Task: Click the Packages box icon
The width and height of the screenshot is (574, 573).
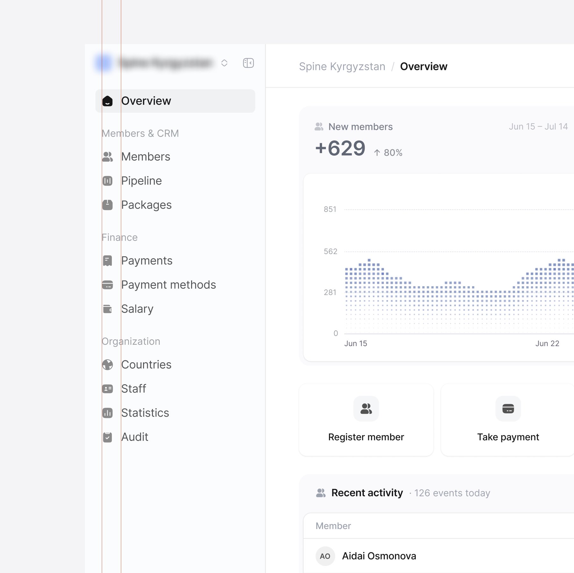Action: coord(108,205)
